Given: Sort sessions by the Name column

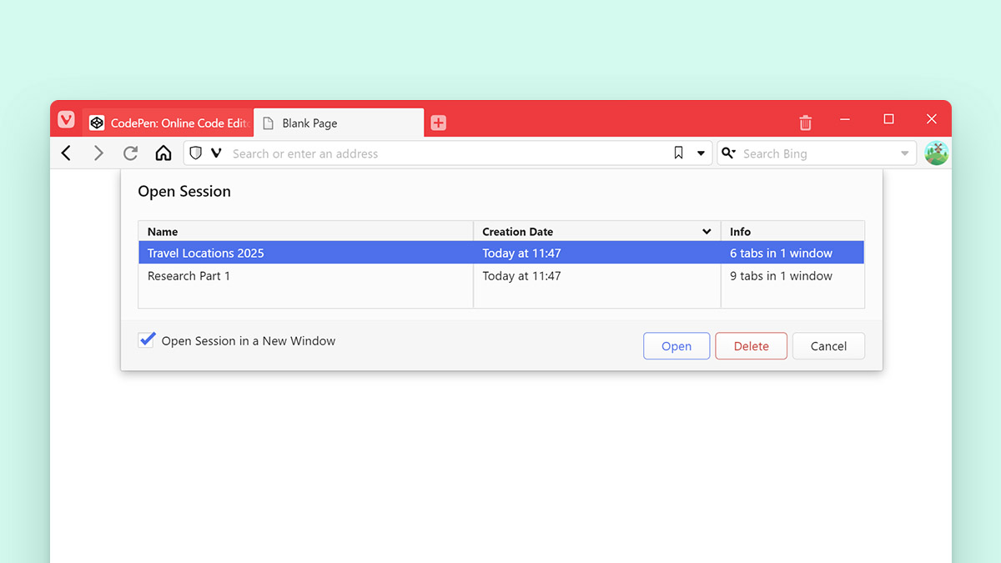Looking at the screenshot, I should tap(305, 232).
